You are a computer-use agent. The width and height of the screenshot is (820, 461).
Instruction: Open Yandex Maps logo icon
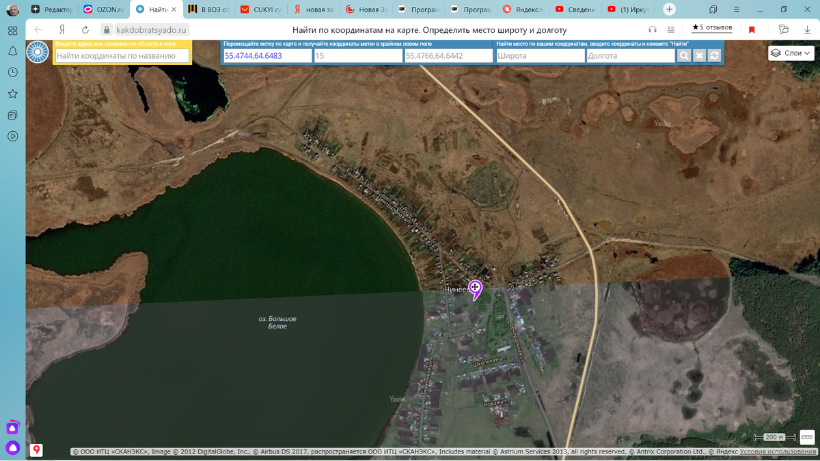pos(37,450)
